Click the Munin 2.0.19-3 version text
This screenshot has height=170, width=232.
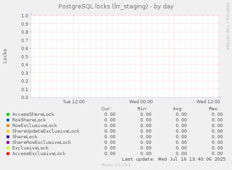[x=116, y=165]
